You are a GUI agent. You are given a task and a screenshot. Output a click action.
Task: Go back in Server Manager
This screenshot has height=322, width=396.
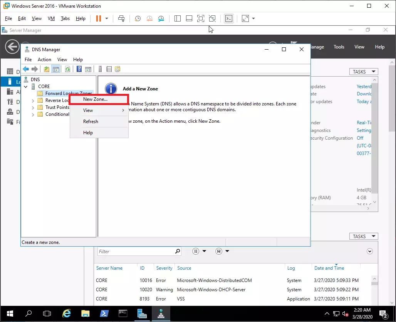[x=12, y=47]
